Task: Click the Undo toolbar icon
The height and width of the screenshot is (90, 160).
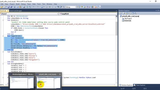Action: [x=33, y=7]
